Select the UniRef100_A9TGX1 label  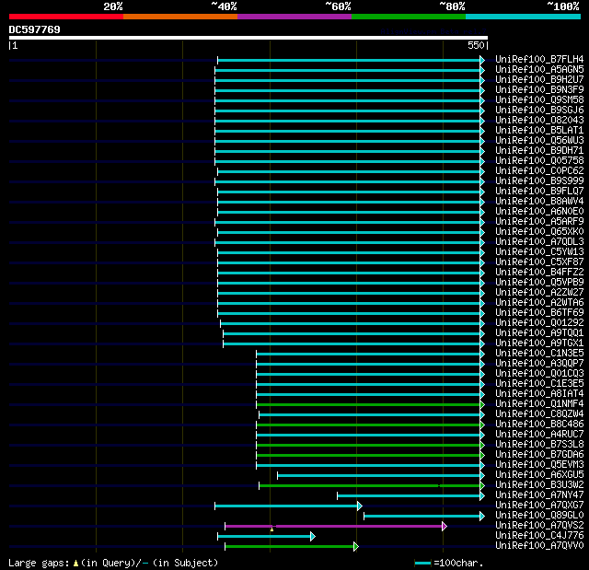(539, 343)
